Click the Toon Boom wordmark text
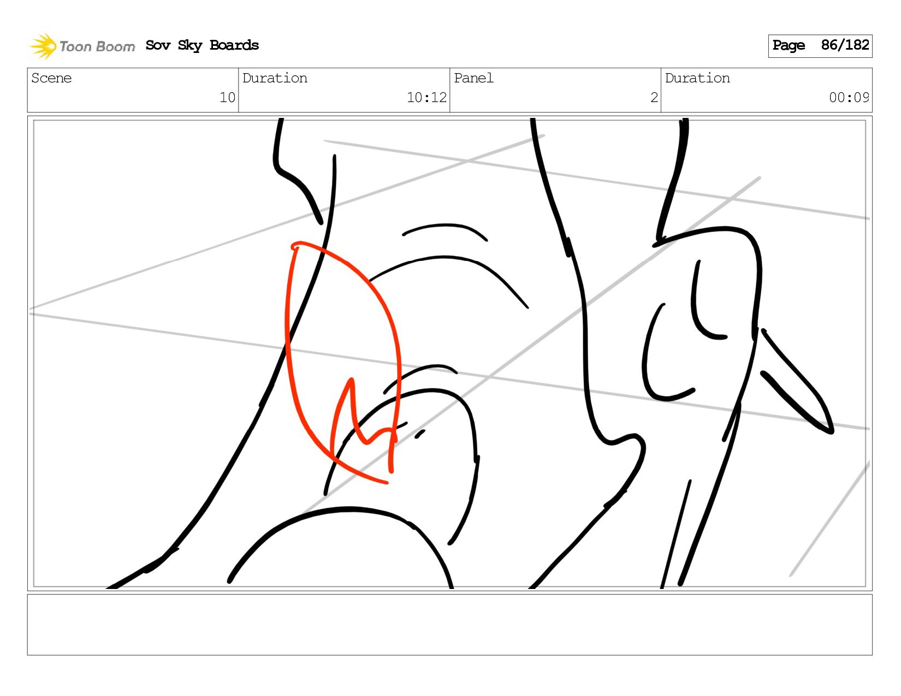This screenshot has height=696, width=901. [x=97, y=46]
